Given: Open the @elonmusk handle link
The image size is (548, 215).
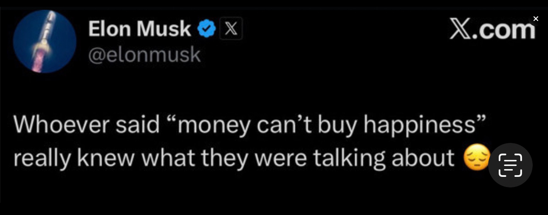Looking at the screenshot, I should 144,55.
